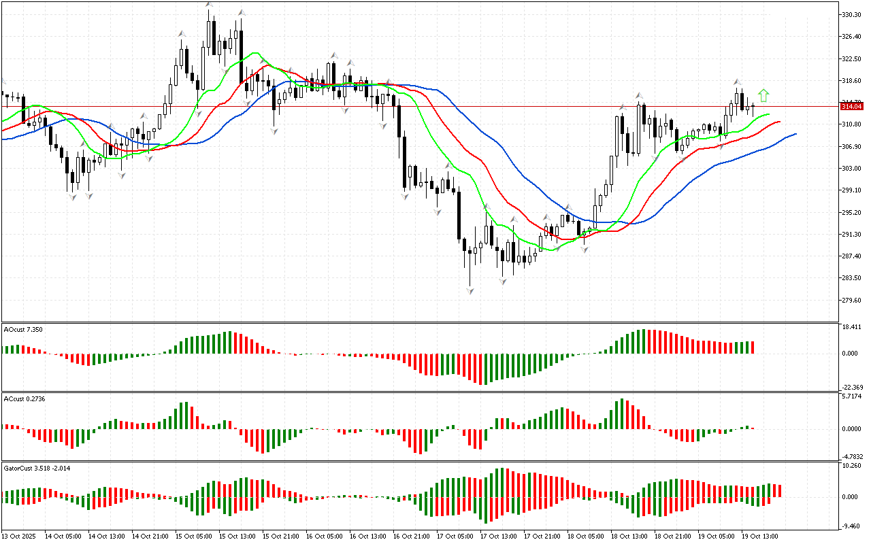Viewport: 871px width, 544px height.
Task: Click the AOcust 7.350 indicator label
Action: click(24, 329)
